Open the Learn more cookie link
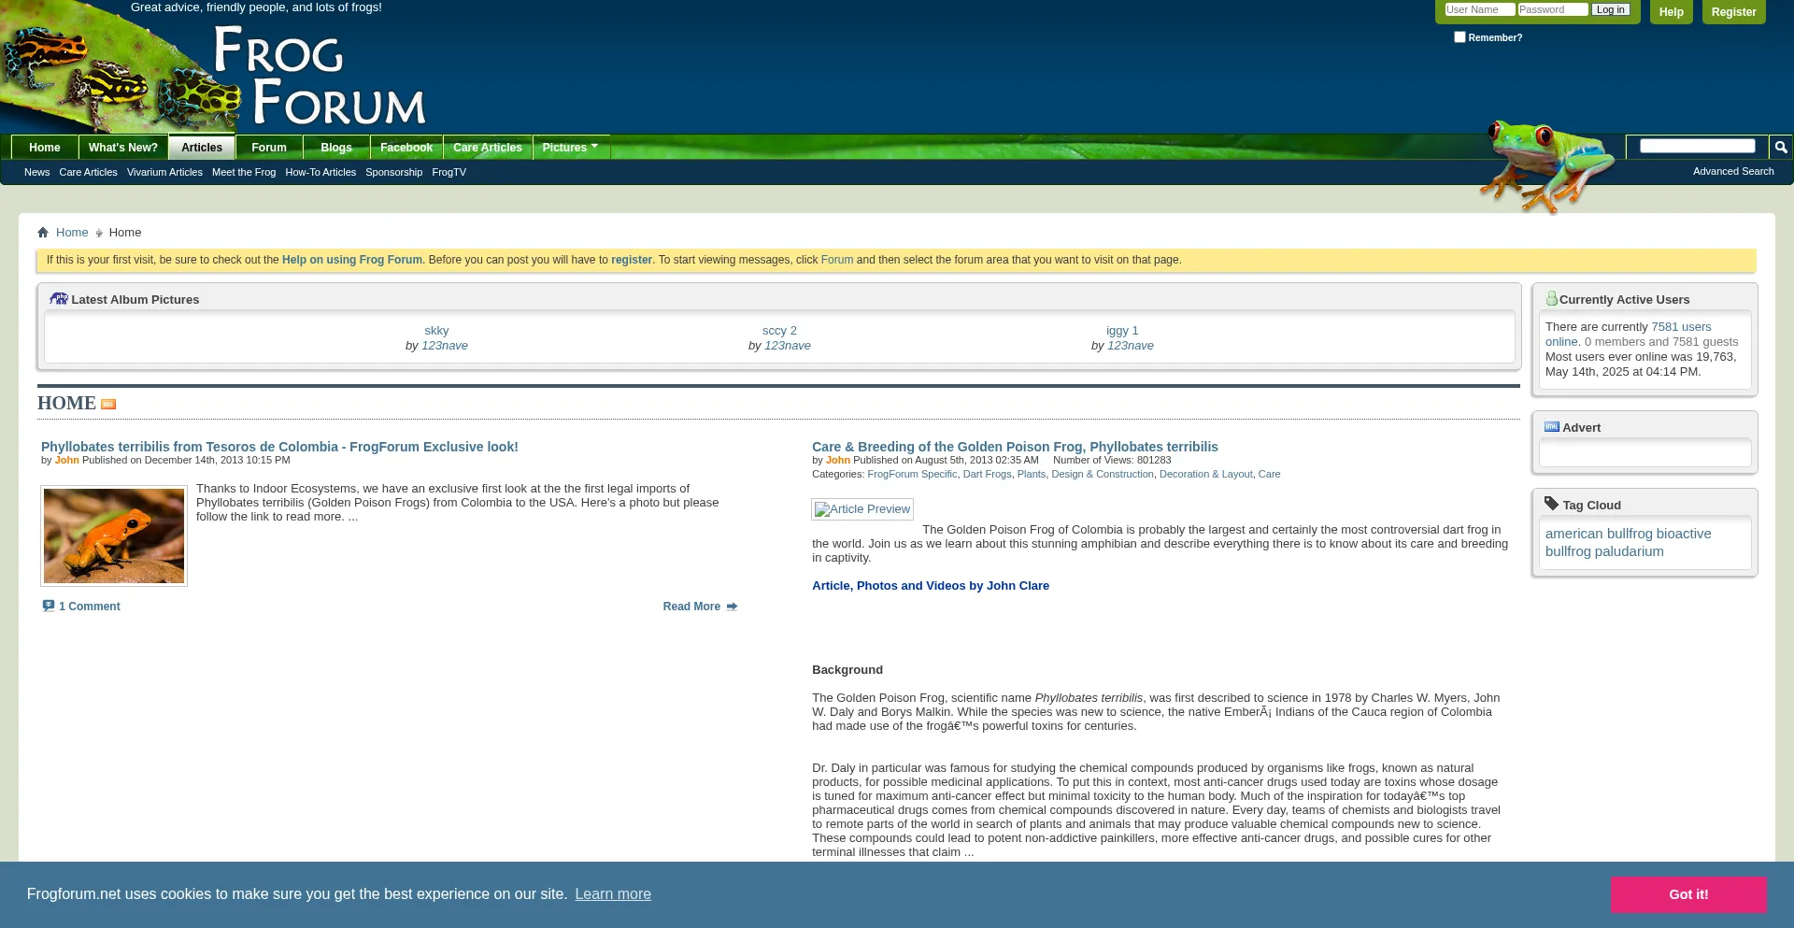The width and height of the screenshot is (1794, 928). click(613, 894)
